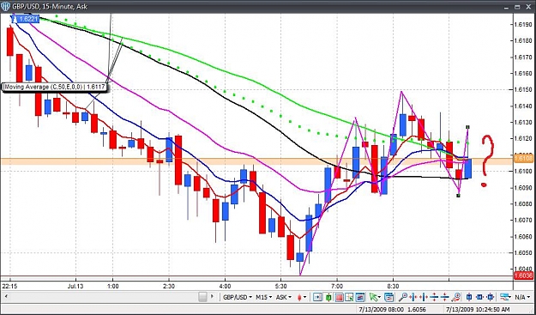Open the candlestick chart type dropdown
The width and height of the screenshot is (536, 315).
[x=302, y=297]
